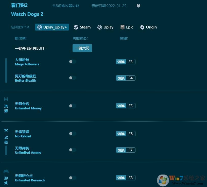Click the Unlimited Money label

click(x=28, y=108)
